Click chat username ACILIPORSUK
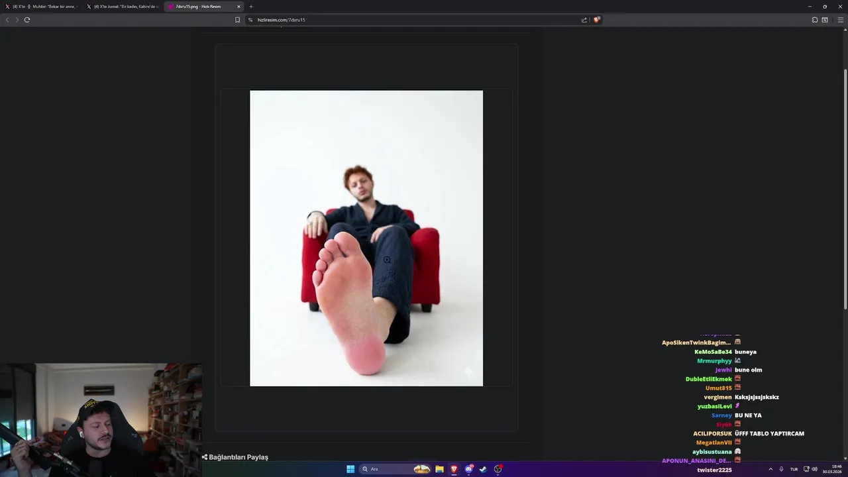 pyautogui.click(x=712, y=433)
